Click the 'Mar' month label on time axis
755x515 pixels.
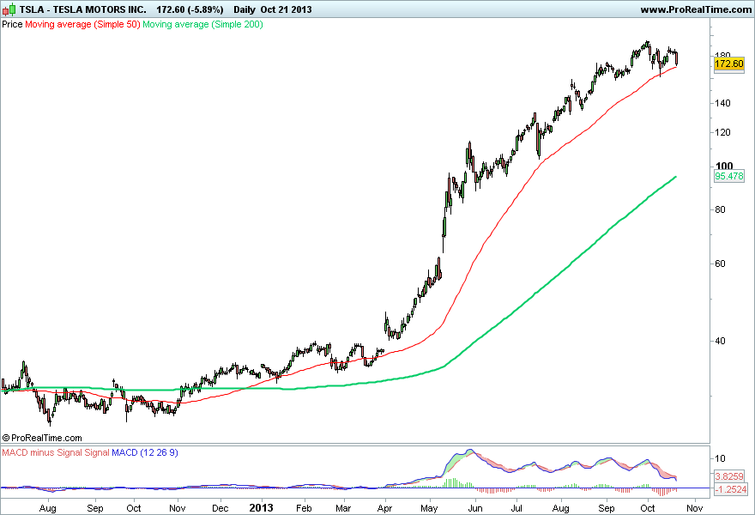point(343,508)
